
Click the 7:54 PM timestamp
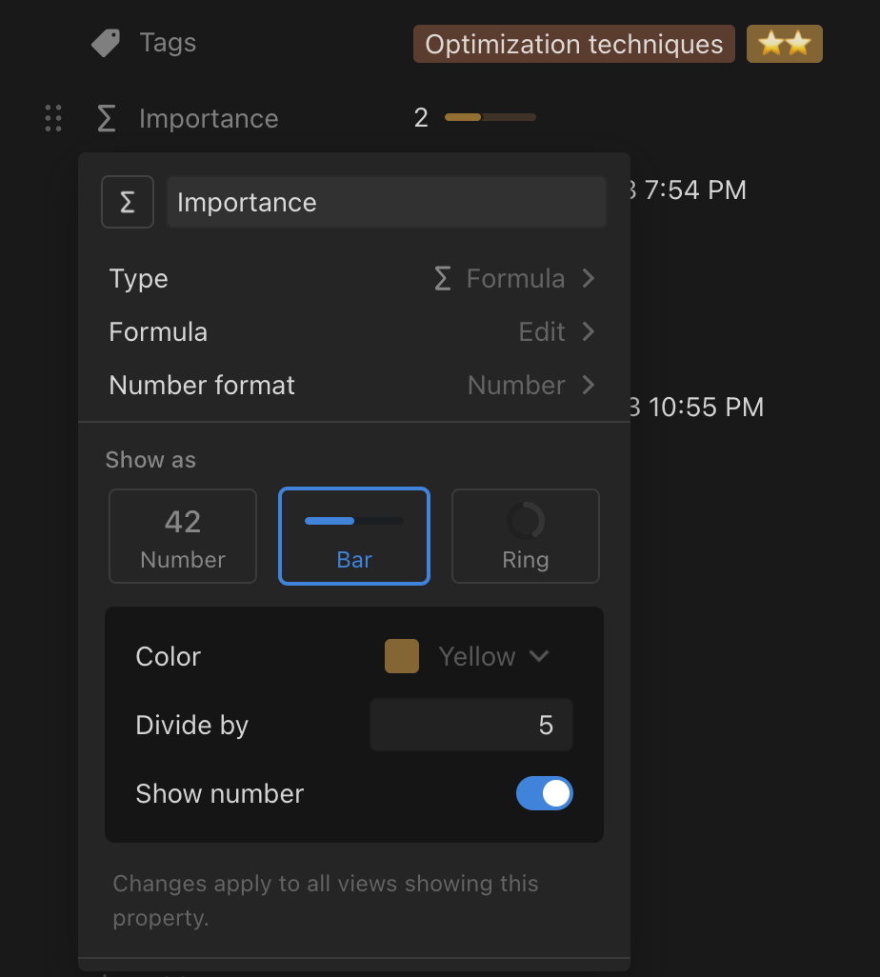(x=695, y=190)
